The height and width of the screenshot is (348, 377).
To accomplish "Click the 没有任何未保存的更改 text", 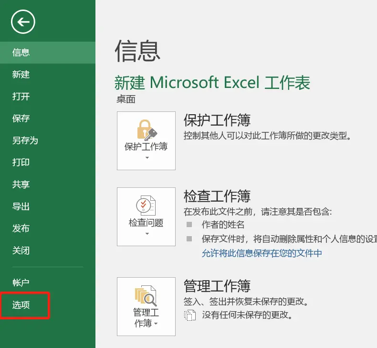I will point(247,315).
